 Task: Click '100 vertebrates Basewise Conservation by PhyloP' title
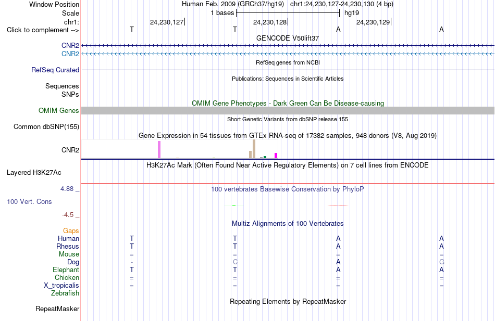click(288, 189)
